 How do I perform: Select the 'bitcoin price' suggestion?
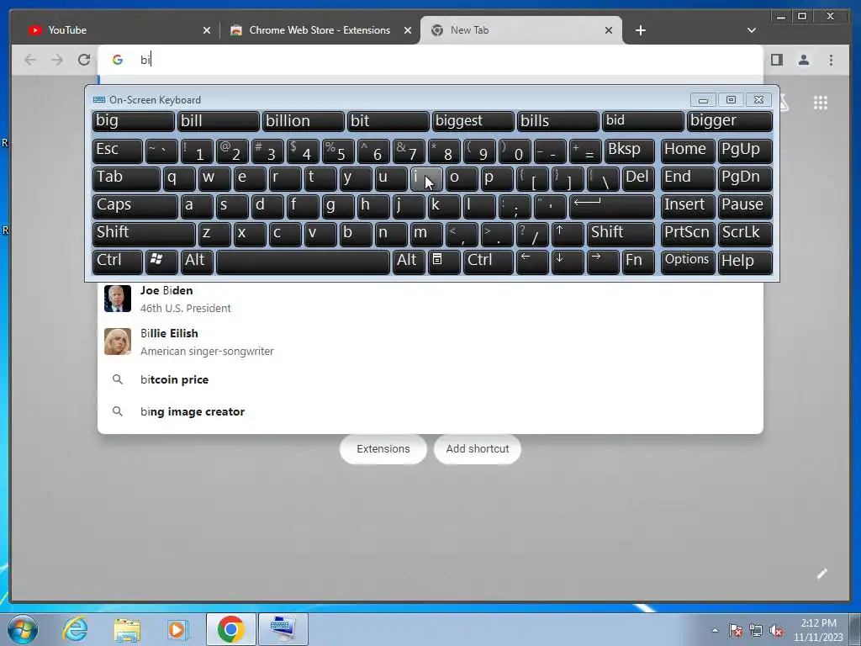tap(430, 379)
